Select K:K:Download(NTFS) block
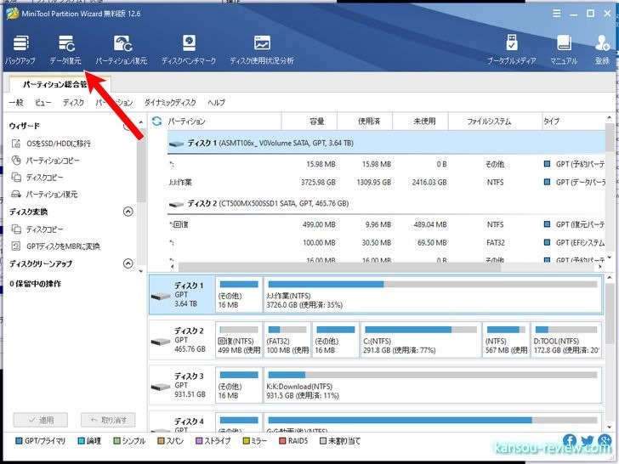 (x=433, y=386)
